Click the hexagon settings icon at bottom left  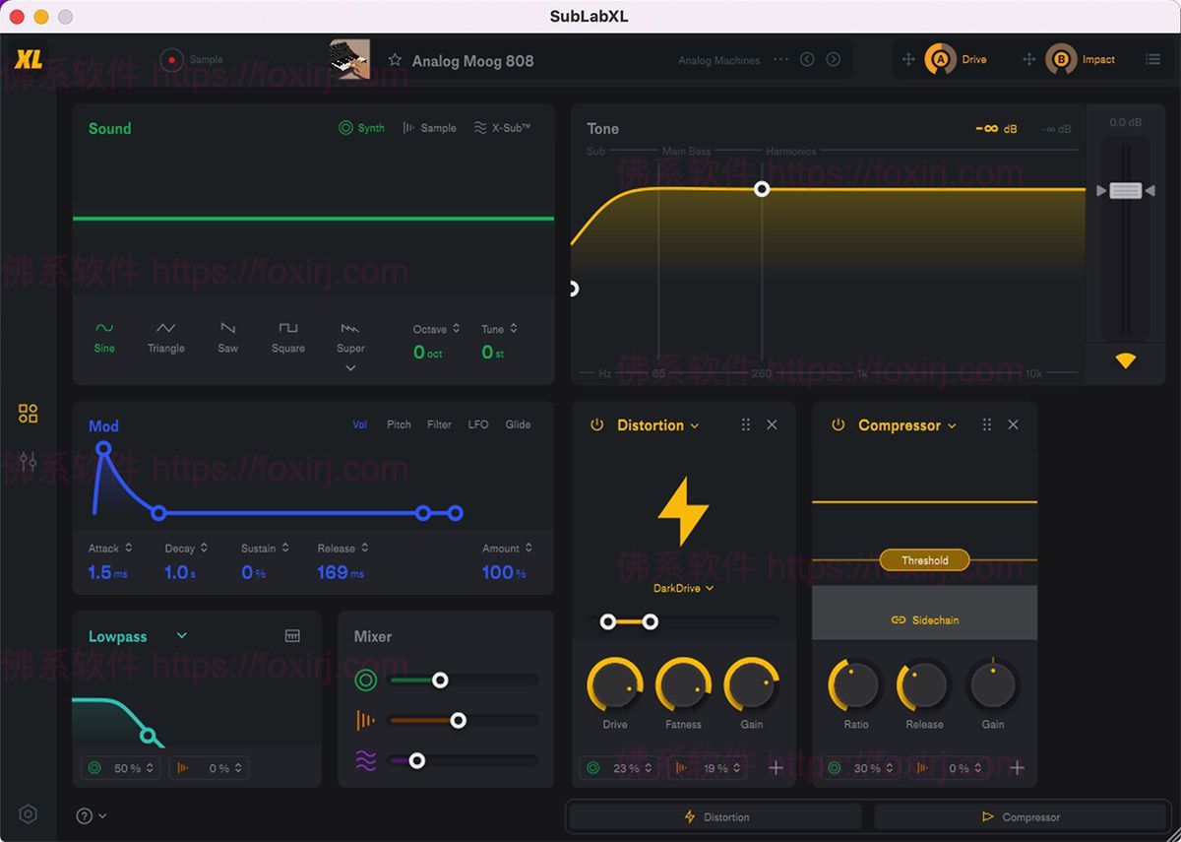coord(29,813)
